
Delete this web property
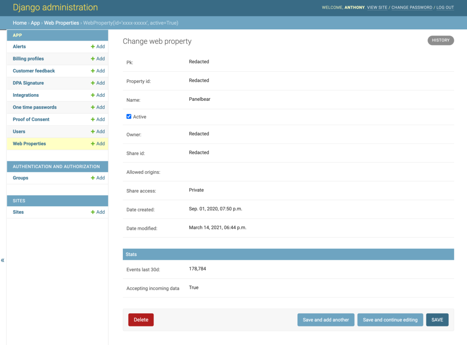(x=141, y=319)
